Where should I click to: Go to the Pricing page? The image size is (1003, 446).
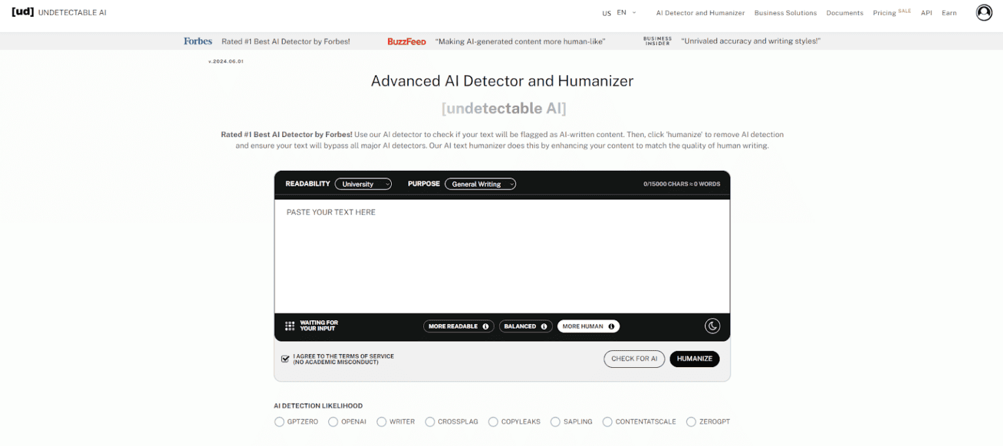pyautogui.click(x=884, y=13)
